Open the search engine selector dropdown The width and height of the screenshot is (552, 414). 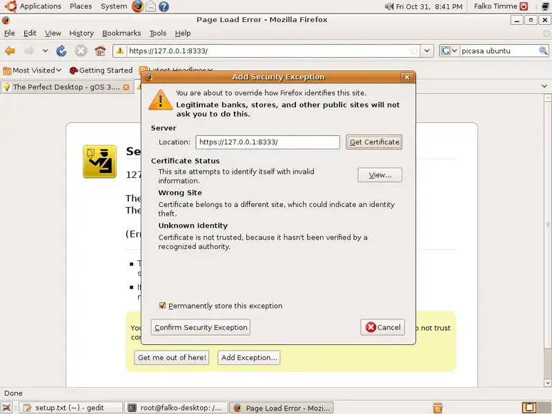click(449, 50)
